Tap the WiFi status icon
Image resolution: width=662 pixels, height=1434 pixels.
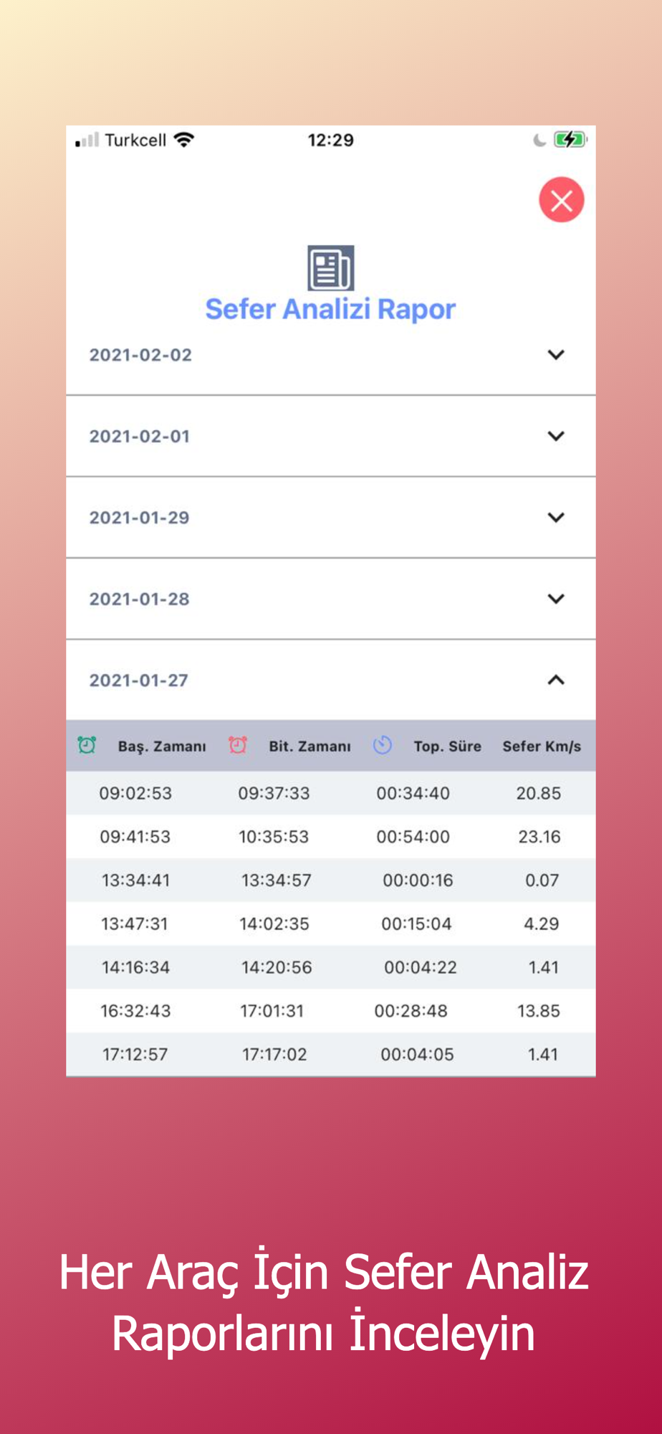click(x=184, y=140)
